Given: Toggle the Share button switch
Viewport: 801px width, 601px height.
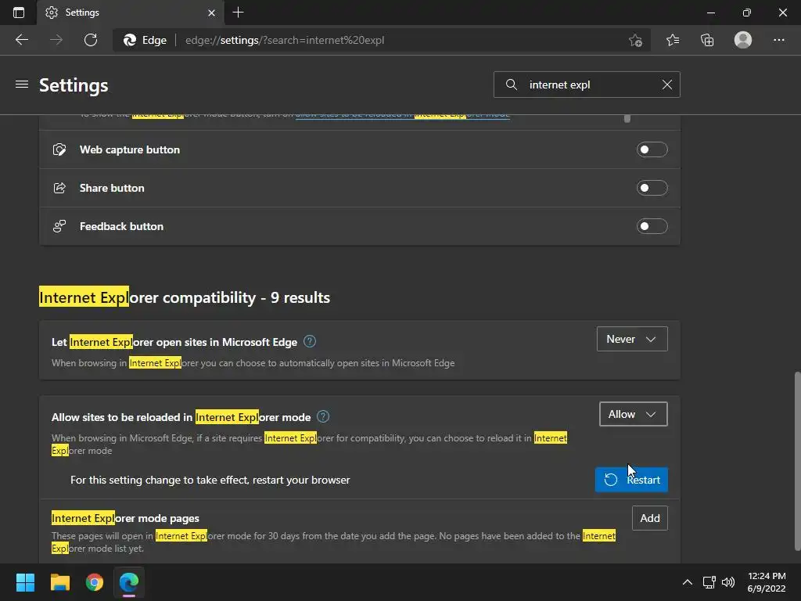Looking at the screenshot, I should click(x=652, y=188).
